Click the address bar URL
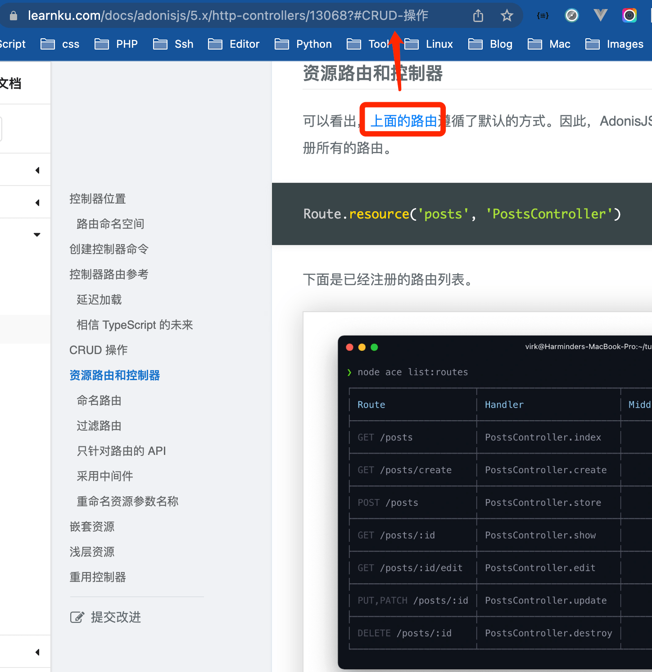652x672 pixels. point(228,16)
